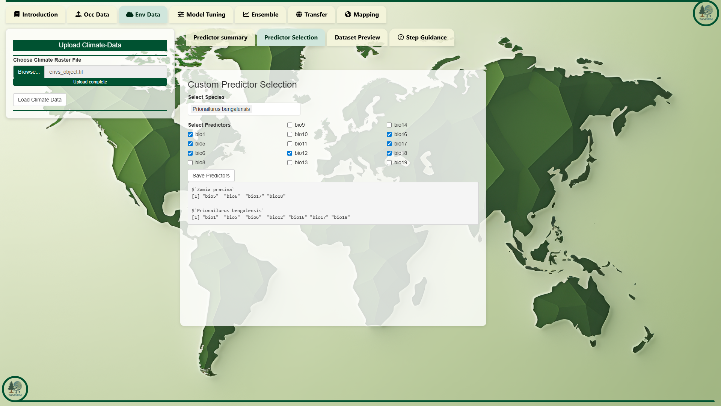This screenshot has width=721, height=406.
Task: Click the chart line icon on Ensemble tab
Action: [246, 15]
